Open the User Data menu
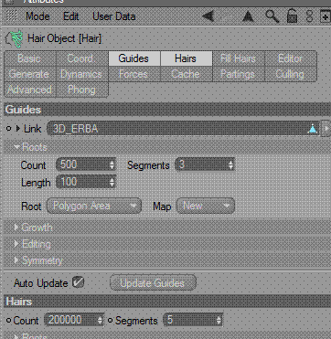The height and width of the screenshot is (339, 331). tap(114, 16)
